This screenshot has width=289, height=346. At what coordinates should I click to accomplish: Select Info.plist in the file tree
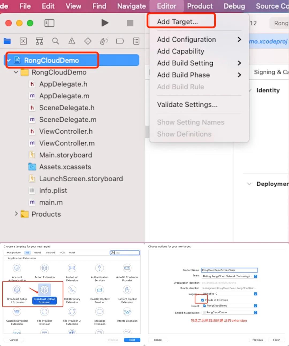coord(53,190)
